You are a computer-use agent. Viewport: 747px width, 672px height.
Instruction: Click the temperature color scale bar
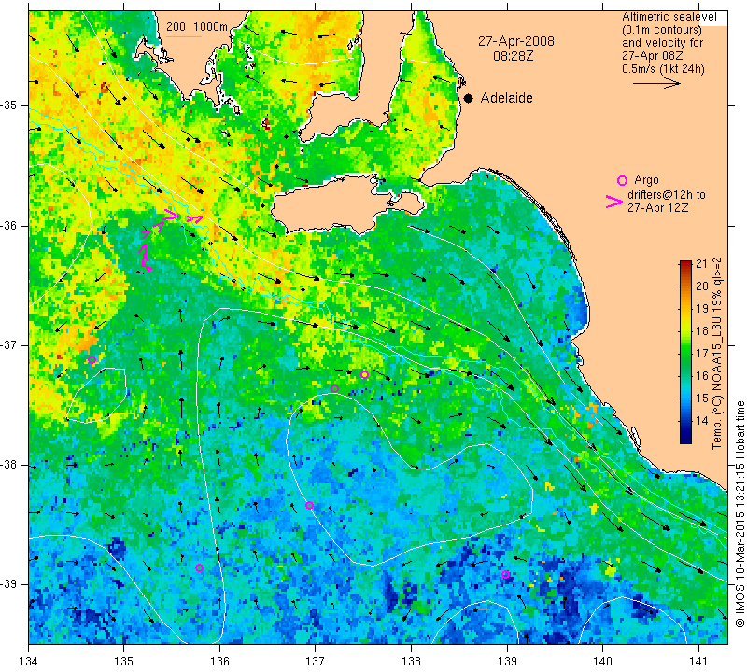tap(685, 352)
